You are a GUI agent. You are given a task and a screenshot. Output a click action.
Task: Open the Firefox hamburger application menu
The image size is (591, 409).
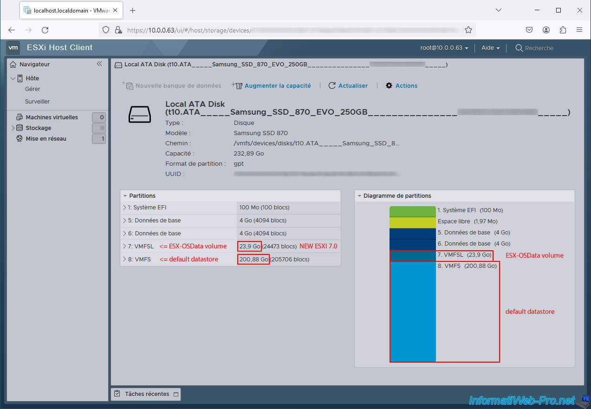(x=579, y=30)
